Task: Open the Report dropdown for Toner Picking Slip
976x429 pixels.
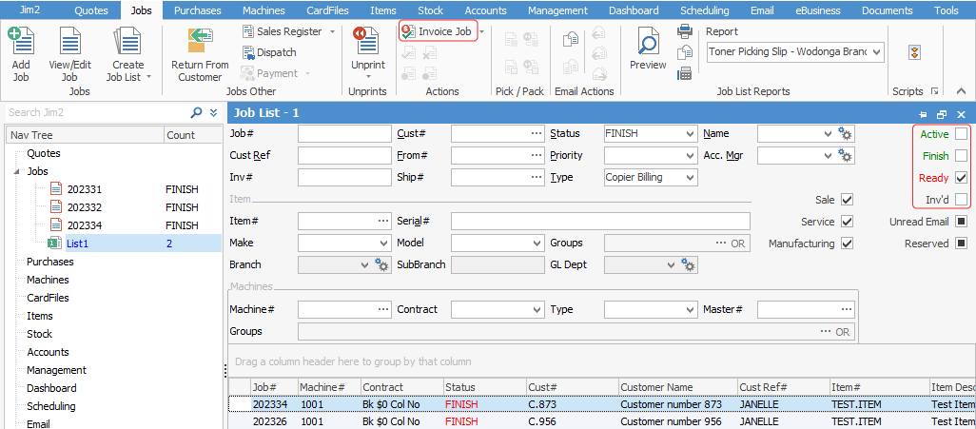Action: pos(875,51)
